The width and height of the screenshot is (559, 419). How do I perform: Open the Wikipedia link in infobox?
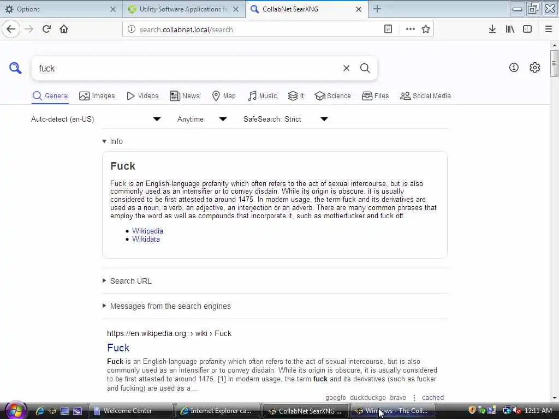pos(147,231)
